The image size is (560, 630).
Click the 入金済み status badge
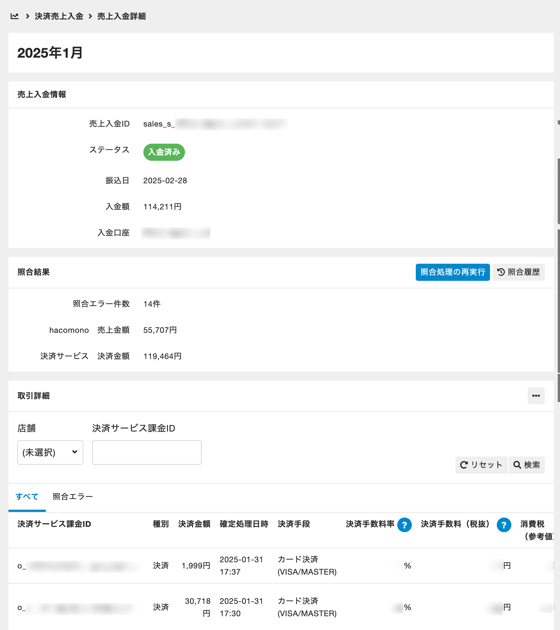[x=164, y=152]
